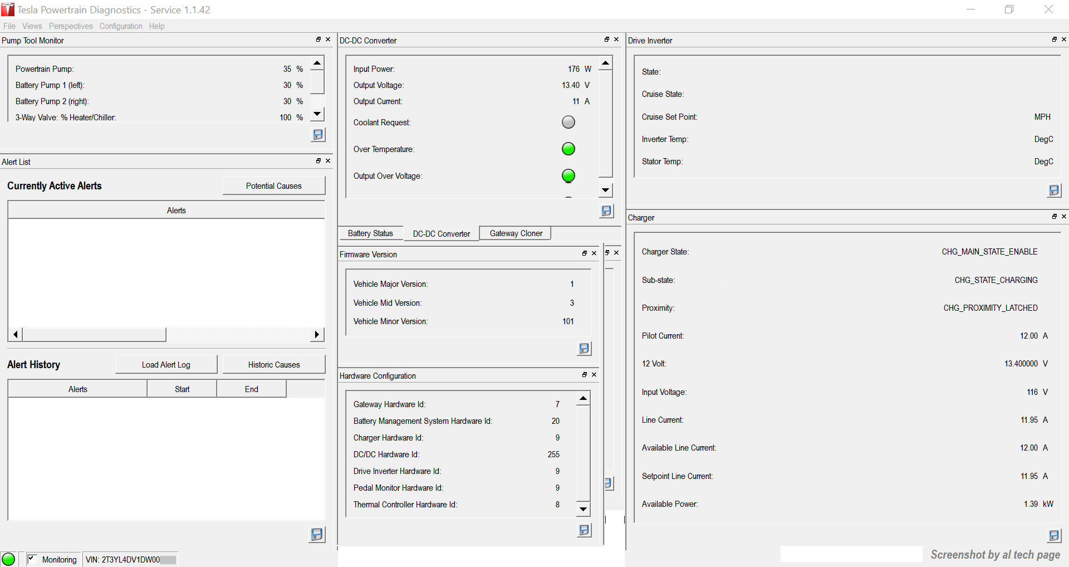Click the Load Alert Log button
This screenshot has height=567, width=1069.
click(x=166, y=365)
